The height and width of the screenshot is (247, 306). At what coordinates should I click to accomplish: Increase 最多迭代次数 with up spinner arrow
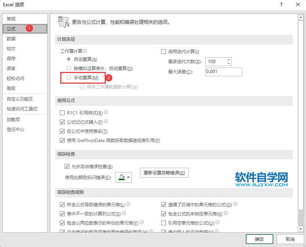(228, 60)
